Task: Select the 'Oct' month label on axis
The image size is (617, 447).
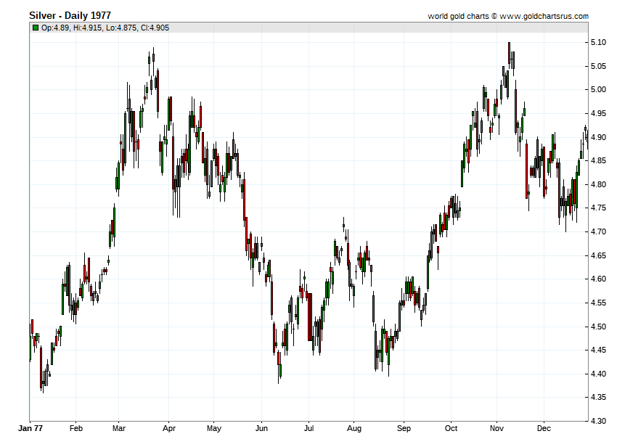Action: (x=451, y=428)
